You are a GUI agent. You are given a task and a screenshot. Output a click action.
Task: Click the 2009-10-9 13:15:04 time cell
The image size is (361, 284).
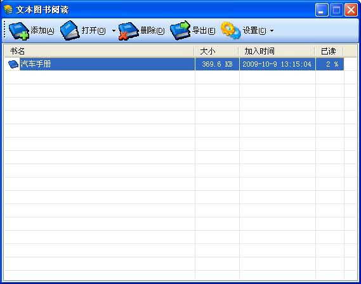[x=277, y=64]
